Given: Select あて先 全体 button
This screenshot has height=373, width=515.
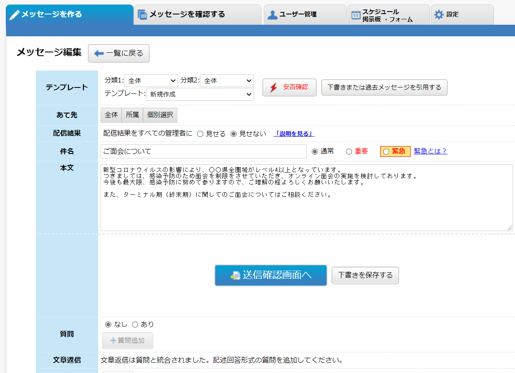Looking at the screenshot, I should tap(111, 115).
